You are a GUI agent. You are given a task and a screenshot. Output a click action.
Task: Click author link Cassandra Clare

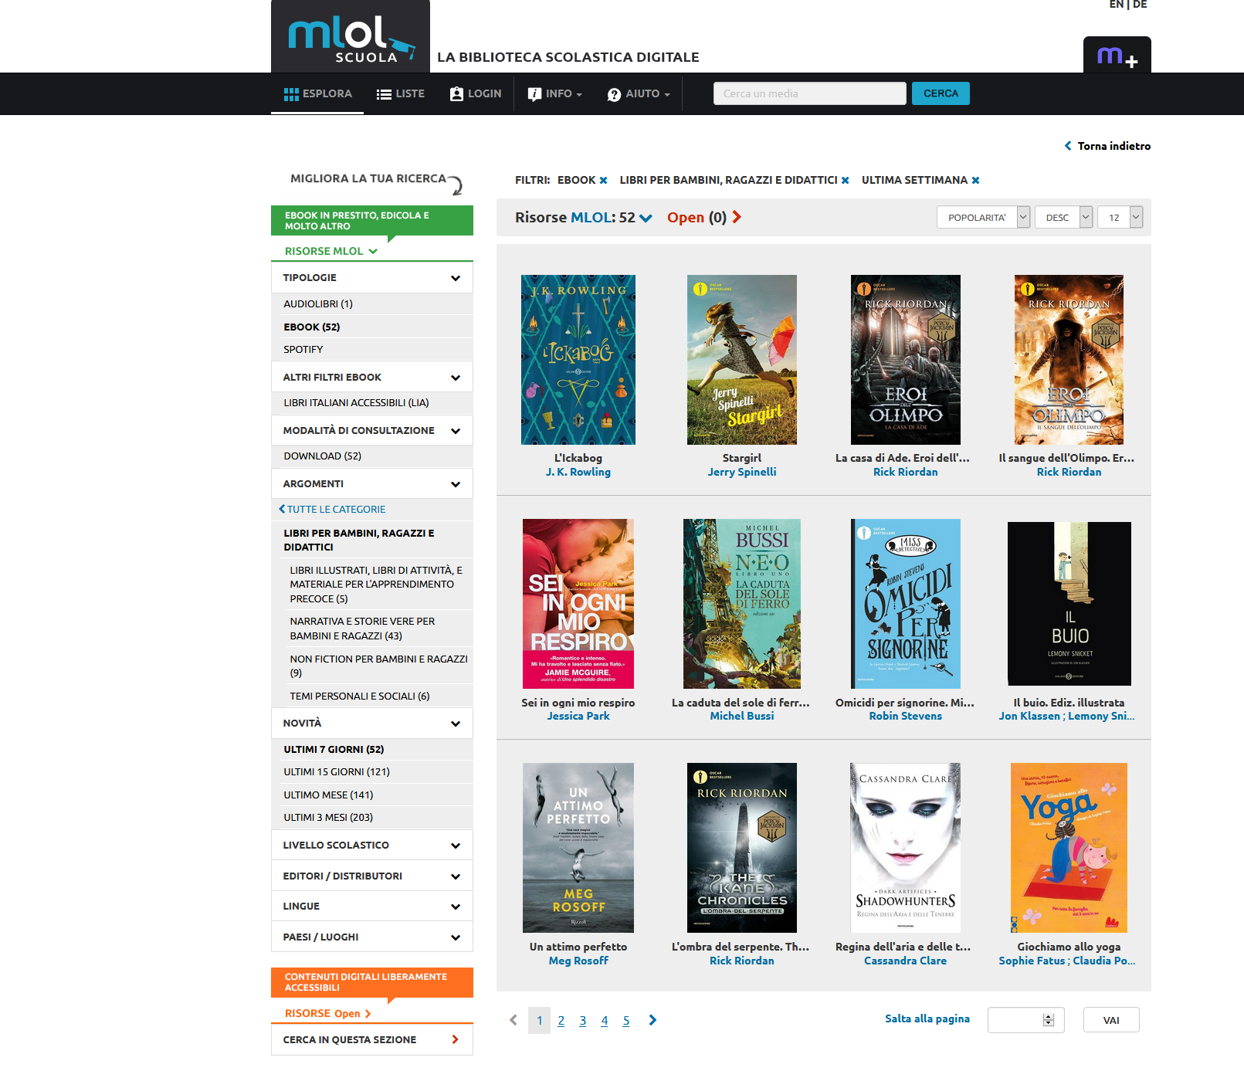[906, 961]
